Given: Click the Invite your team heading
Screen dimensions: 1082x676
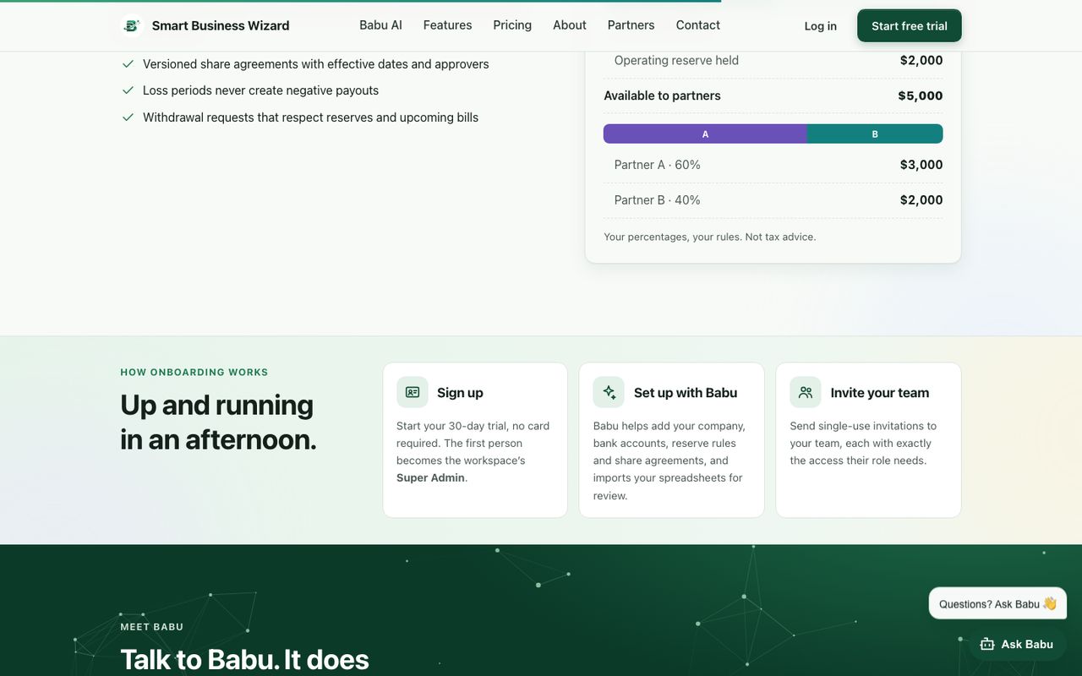Looking at the screenshot, I should pos(880,393).
